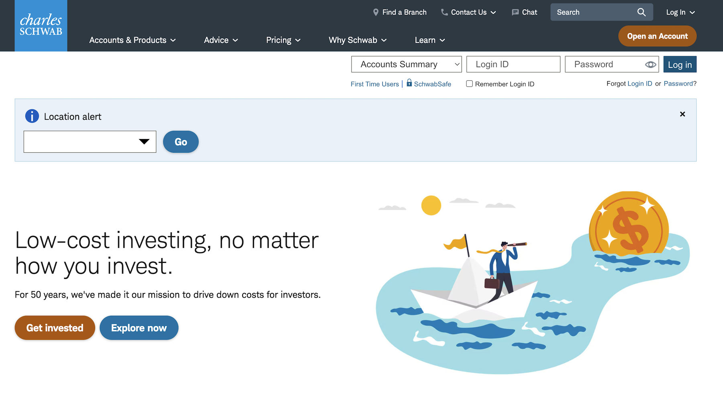Click the search magnifying glass icon
This screenshot has height=413, width=723.
click(x=641, y=12)
